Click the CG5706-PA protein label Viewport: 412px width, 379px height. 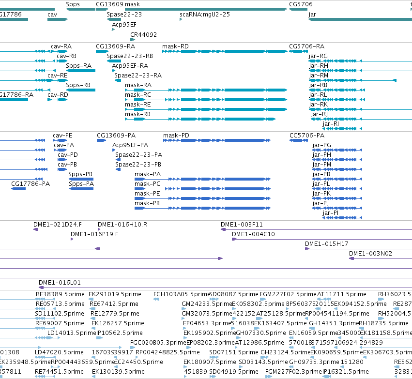point(306,136)
